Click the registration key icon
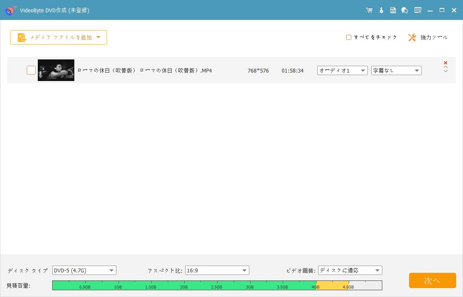Screen dimensions: 463x297 coord(381,10)
